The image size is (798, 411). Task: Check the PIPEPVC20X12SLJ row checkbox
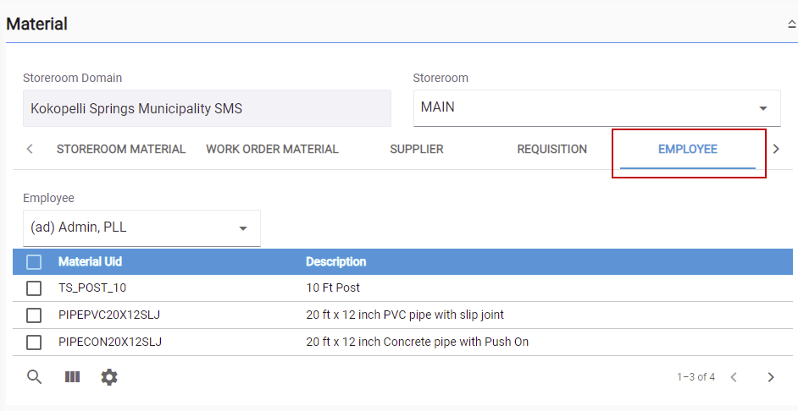click(34, 315)
